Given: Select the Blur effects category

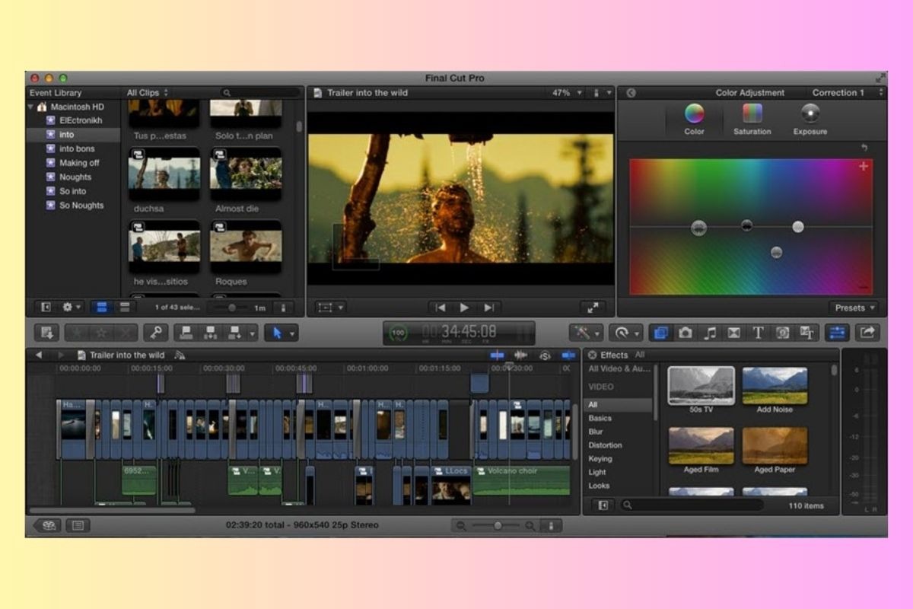Looking at the screenshot, I should pos(596,432).
